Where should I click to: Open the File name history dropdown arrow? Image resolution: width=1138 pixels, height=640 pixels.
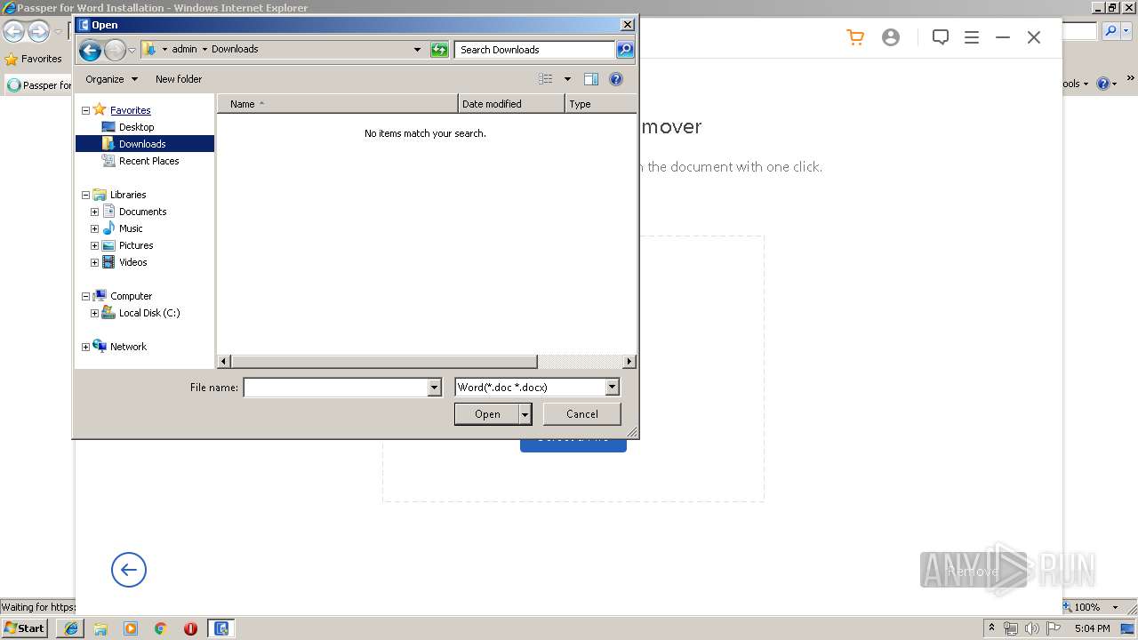pos(435,387)
